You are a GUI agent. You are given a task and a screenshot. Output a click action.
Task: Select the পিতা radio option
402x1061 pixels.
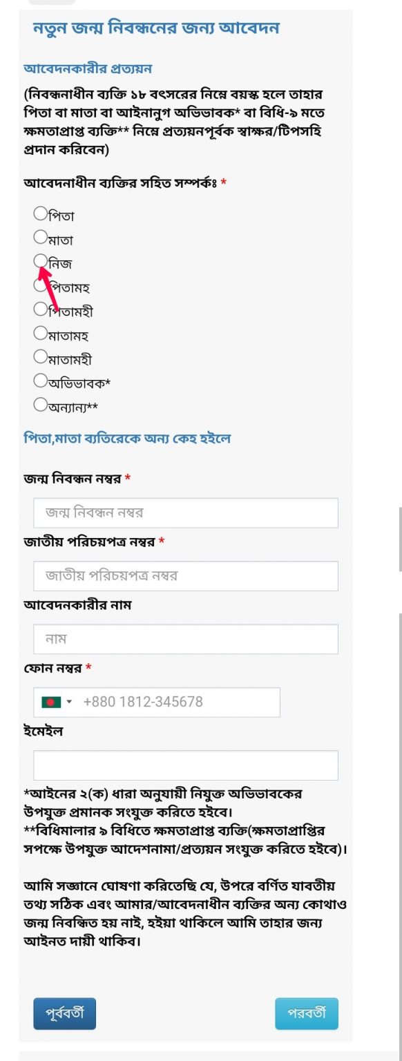[x=40, y=213]
